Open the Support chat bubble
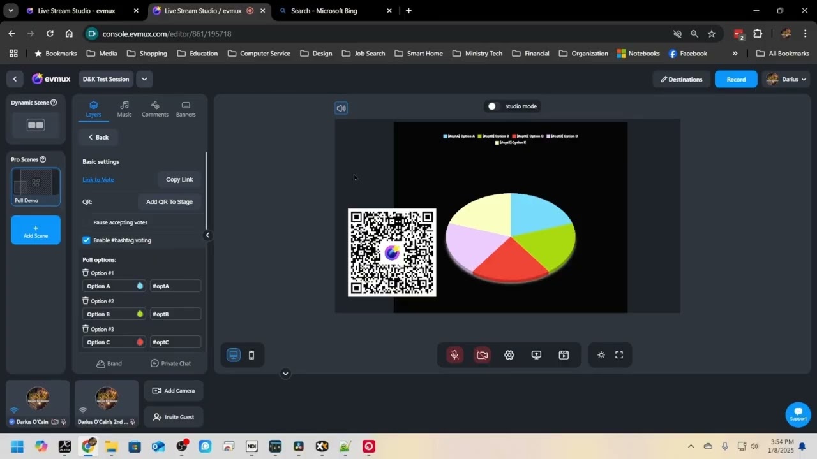This screenshot has width=817, height=459. (798, 414)
